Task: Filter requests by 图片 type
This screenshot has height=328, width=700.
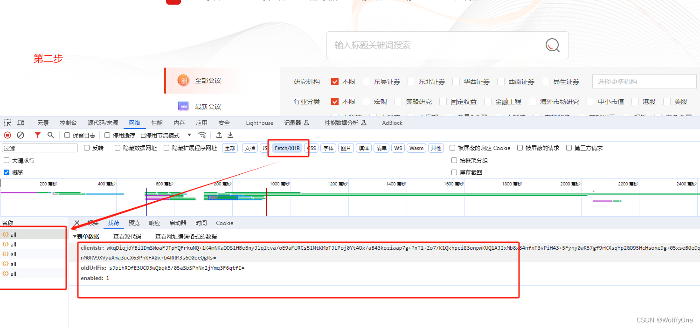Action: [x=346, y=148]
